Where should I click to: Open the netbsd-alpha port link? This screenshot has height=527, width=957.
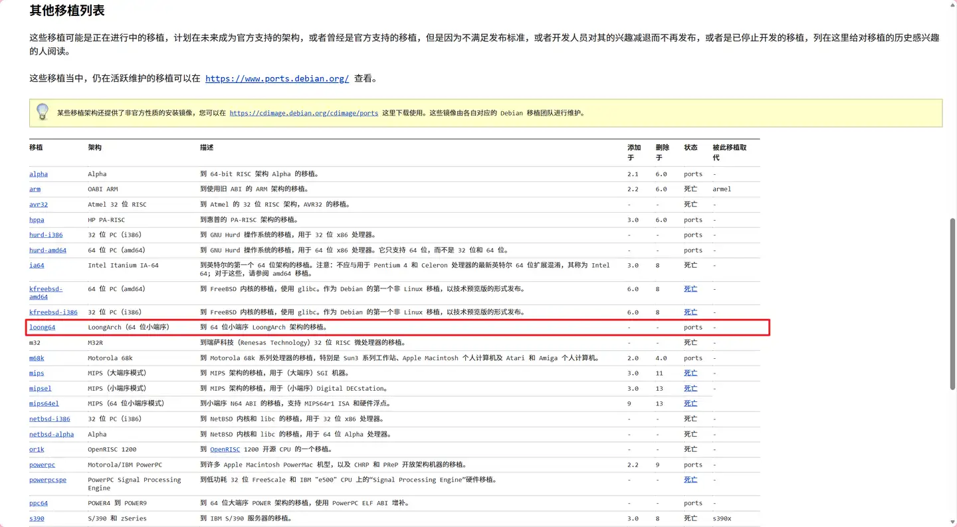(x=51, y=435)
